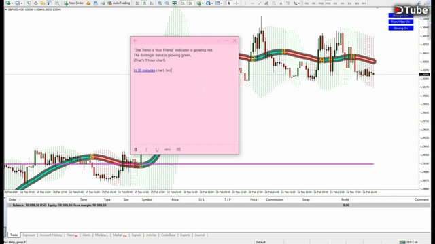Viewport: 435px width, 244px height.
Task: Select the Fibonacci Retracement tool
Action: (274, 3)
